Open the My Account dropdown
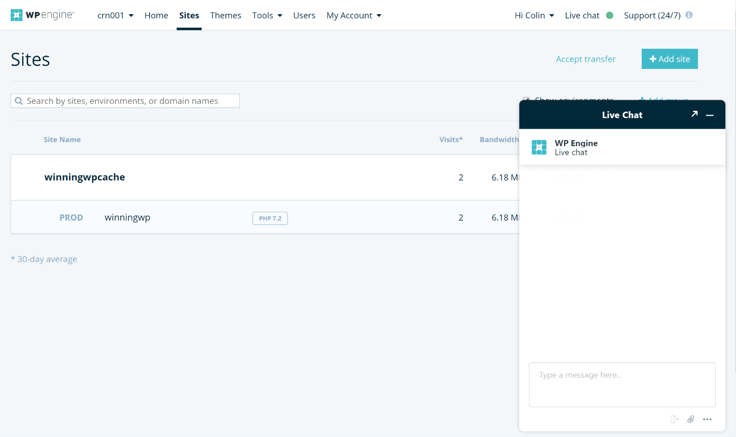 click(353, 15)
